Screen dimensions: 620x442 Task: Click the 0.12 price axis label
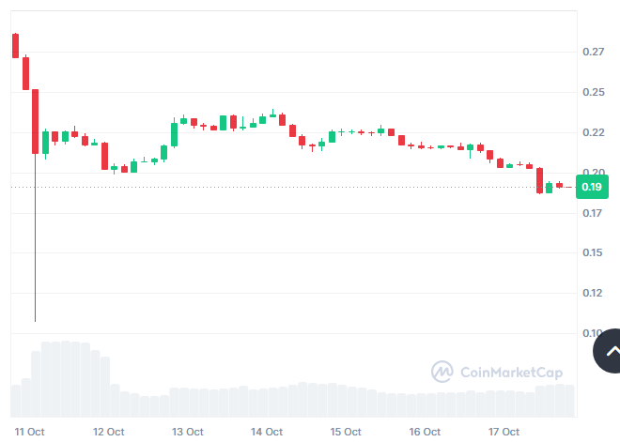(x=593, y=293)
